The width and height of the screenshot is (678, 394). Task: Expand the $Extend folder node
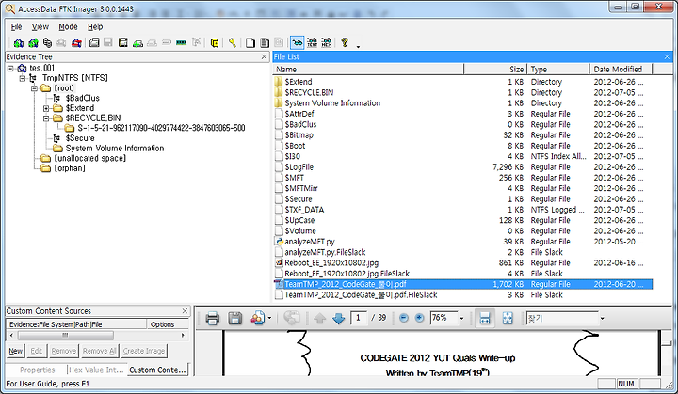click(46, 108)
